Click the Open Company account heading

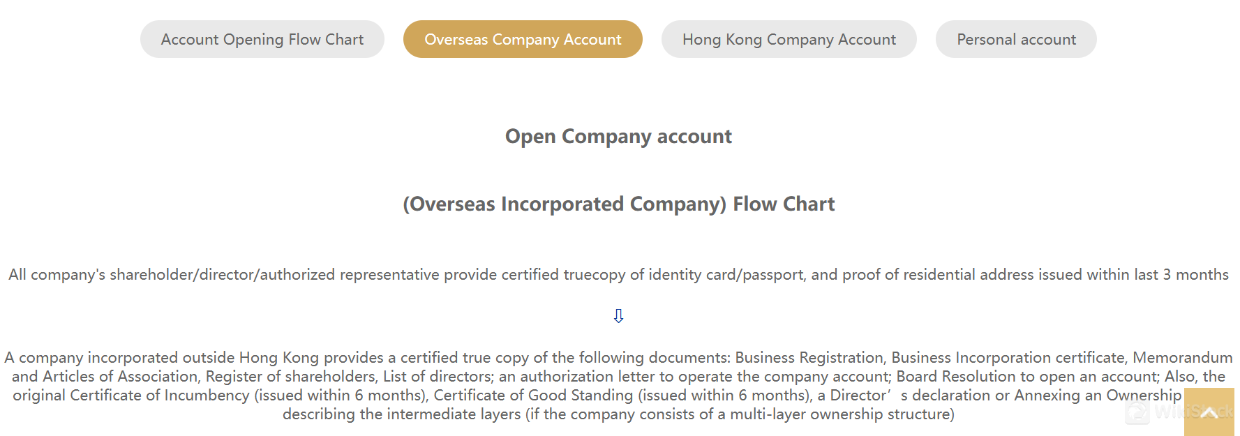point(618,136)
